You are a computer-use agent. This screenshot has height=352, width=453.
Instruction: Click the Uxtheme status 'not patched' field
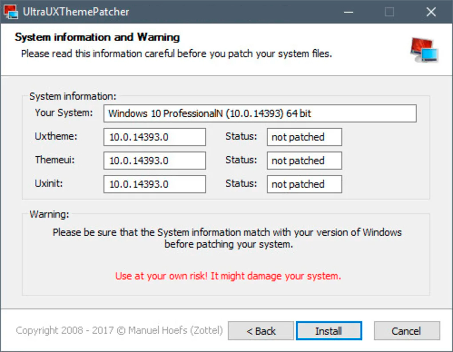(304, 137)
